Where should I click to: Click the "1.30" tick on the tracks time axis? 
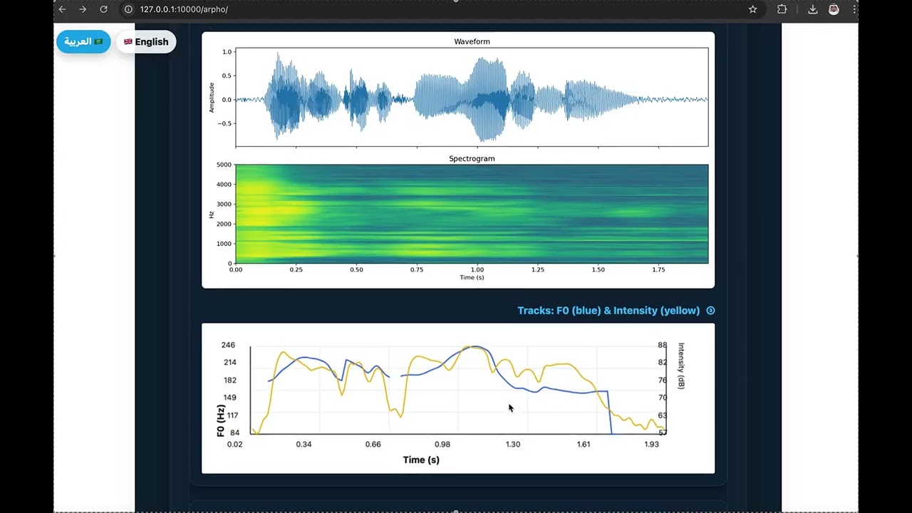[513, 444]
